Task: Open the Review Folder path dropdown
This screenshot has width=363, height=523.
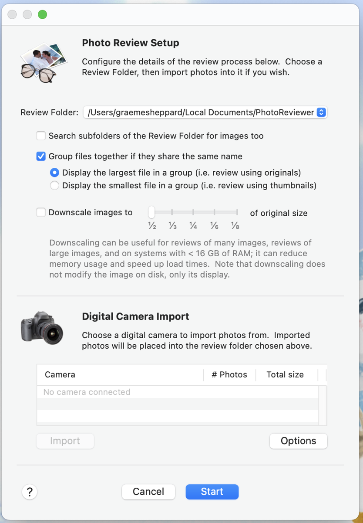Action: (321, 112)
